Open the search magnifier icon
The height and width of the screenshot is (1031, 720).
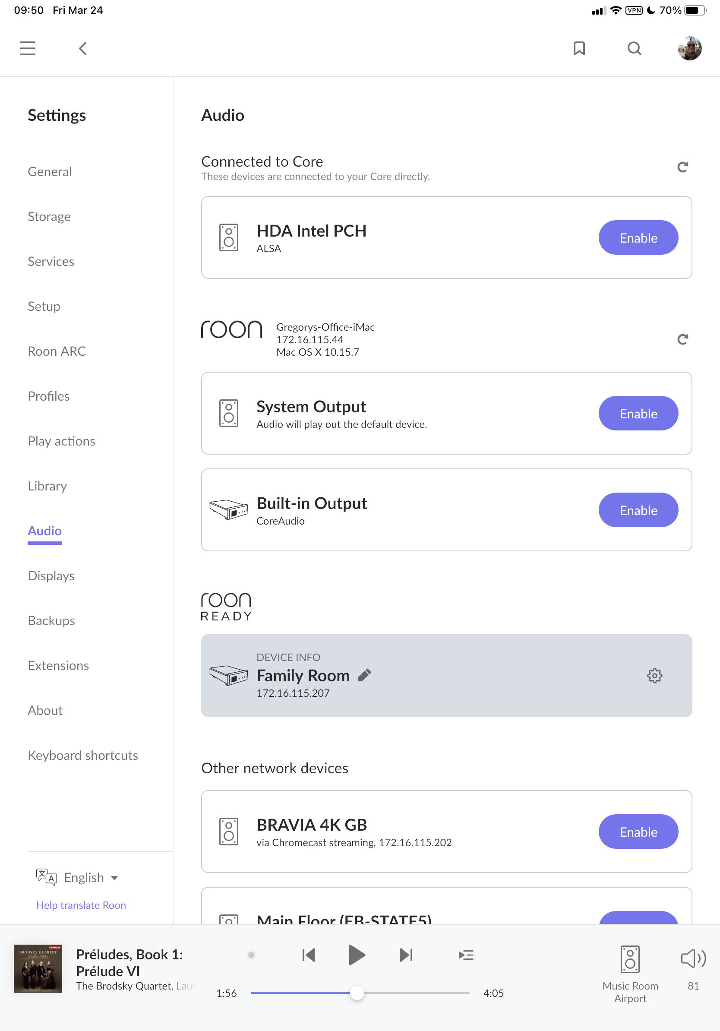pos(634,48)
